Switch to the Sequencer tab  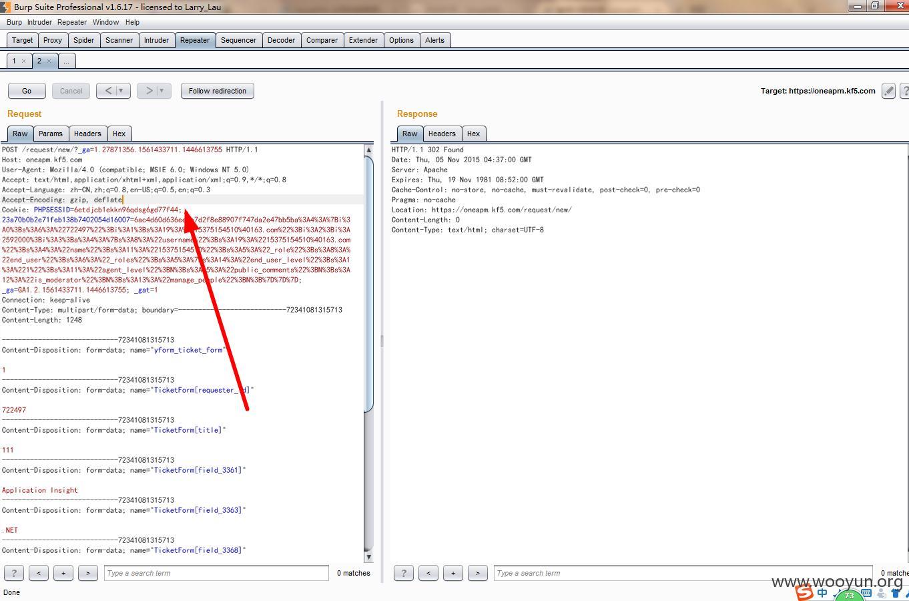[x=238, y=40]
